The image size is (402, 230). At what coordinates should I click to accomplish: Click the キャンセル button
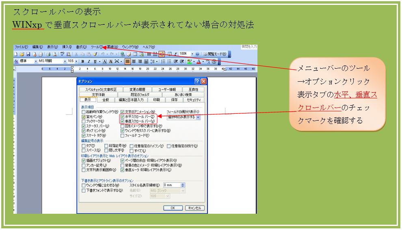195,208
